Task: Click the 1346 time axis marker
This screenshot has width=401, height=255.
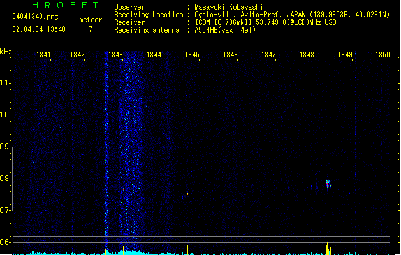Action: click(230, 55)
